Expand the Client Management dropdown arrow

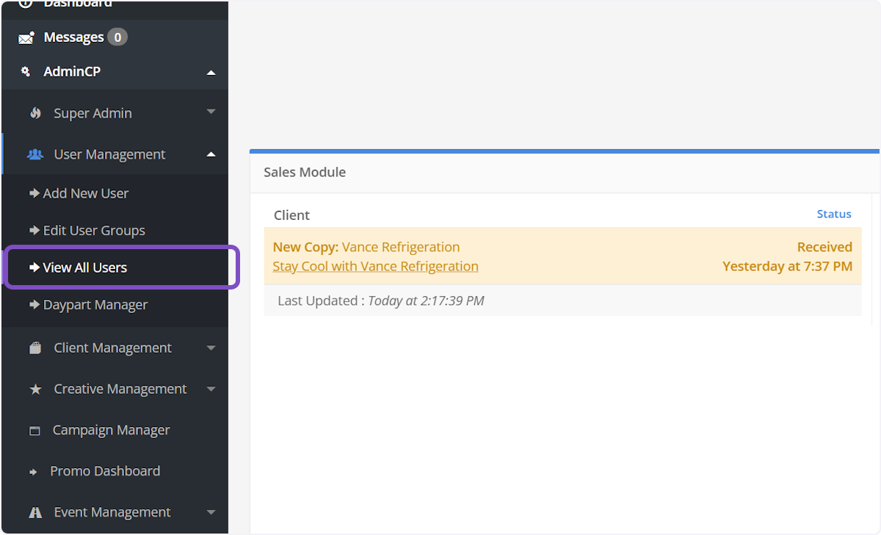coord(211,348)
